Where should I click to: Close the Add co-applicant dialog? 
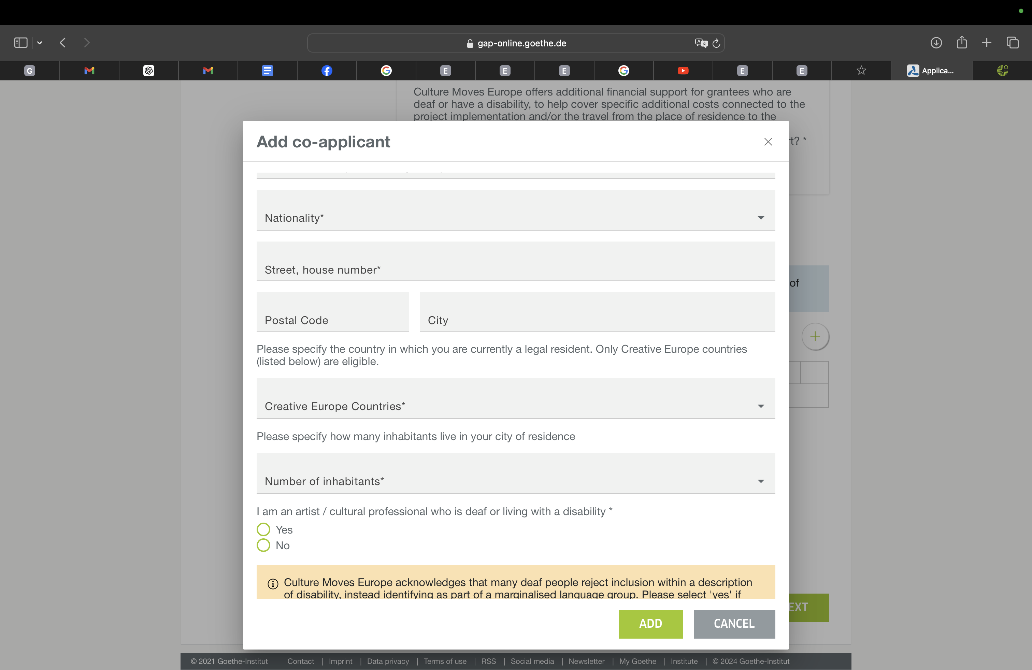point(768,142)
